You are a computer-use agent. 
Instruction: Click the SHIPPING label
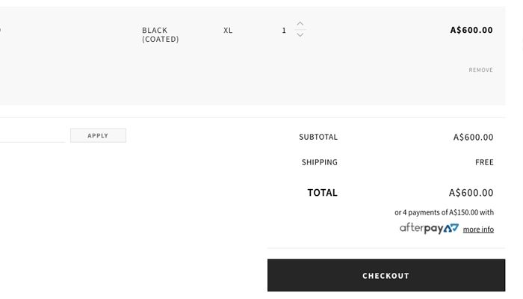[320, 162]
